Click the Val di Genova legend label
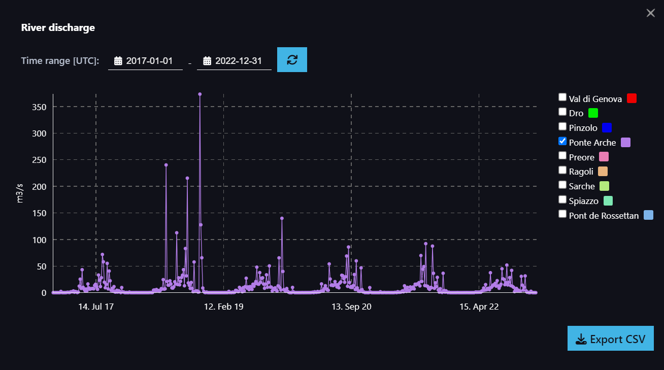 click(595, 99)
